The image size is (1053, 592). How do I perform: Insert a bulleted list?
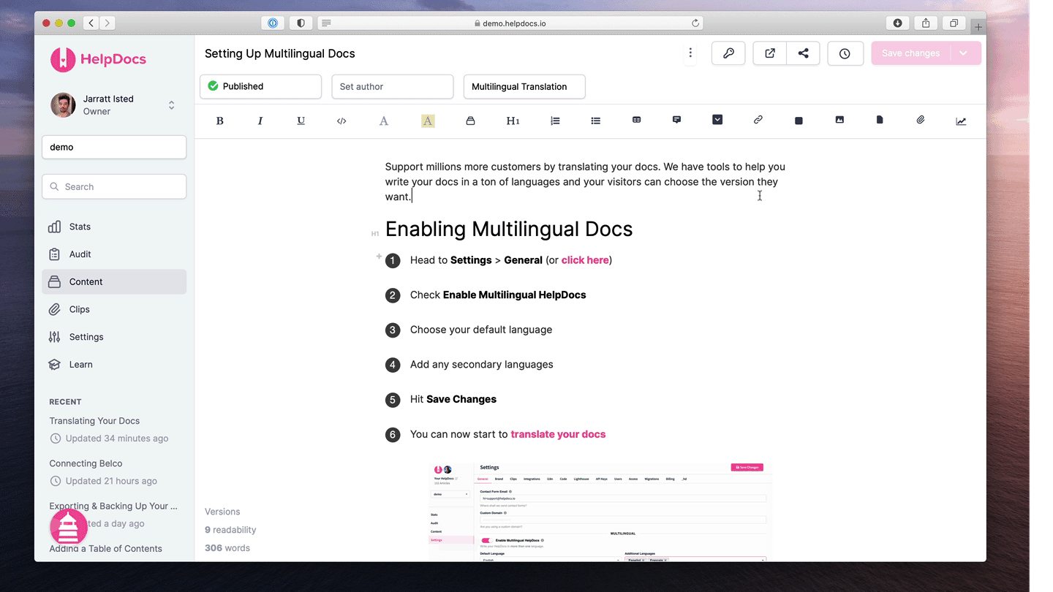(x=596, y=121)
